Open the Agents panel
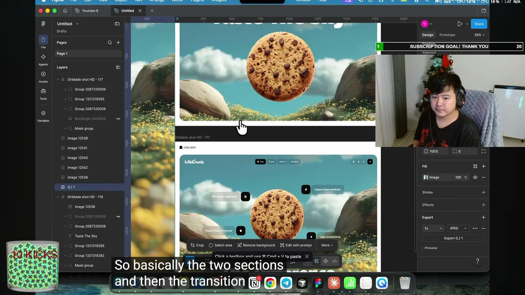The width and height of the screenshot is (525, 295). [x=43, y=57]
